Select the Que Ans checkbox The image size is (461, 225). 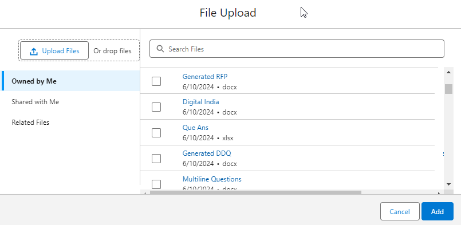pyautogui.click(x=156, y=133)
